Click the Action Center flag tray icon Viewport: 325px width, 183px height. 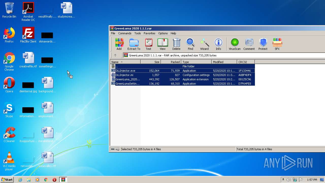(x=301, y=180)
